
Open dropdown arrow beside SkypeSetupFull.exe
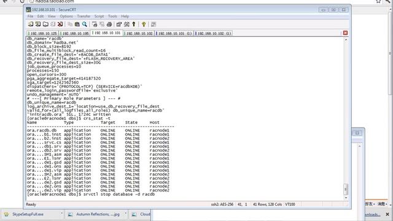[61, 214]
